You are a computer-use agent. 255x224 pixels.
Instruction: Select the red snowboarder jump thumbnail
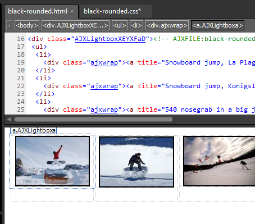[x=52, y=161]
